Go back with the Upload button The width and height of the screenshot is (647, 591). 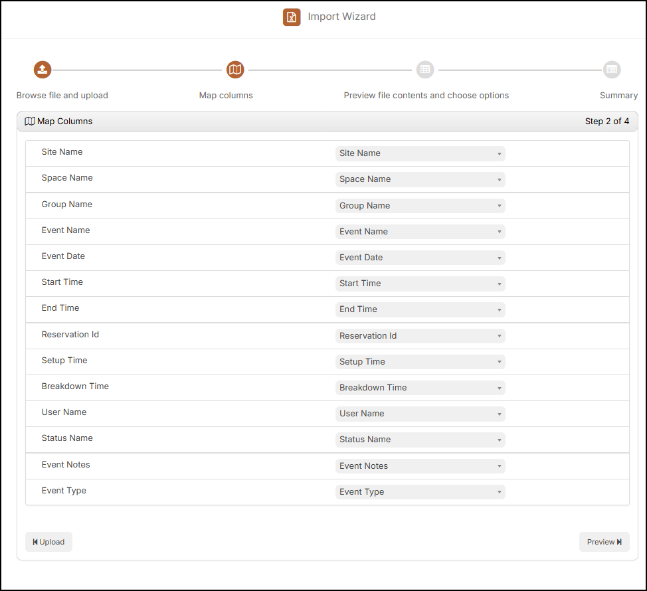click(48, 542)
